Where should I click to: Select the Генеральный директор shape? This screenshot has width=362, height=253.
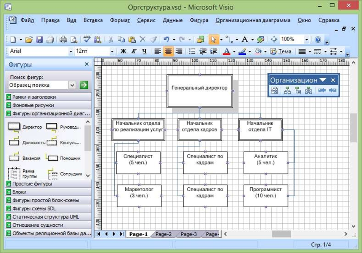pyautogui.click(x=200, y=91)
